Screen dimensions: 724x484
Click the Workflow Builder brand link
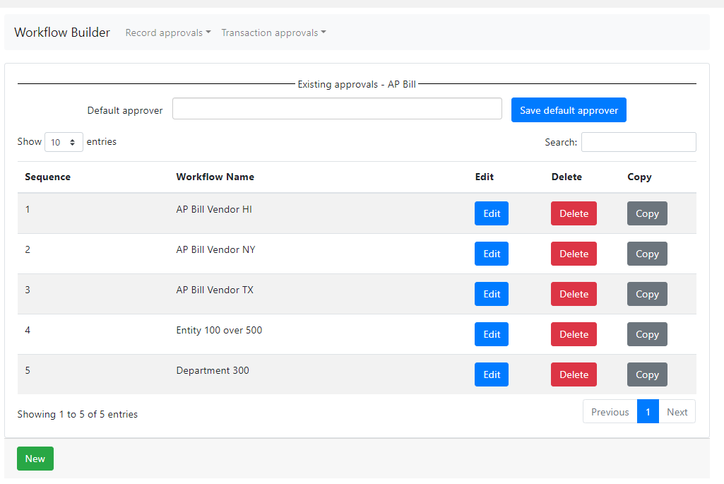pyautogui.click(x=62, y=33)
